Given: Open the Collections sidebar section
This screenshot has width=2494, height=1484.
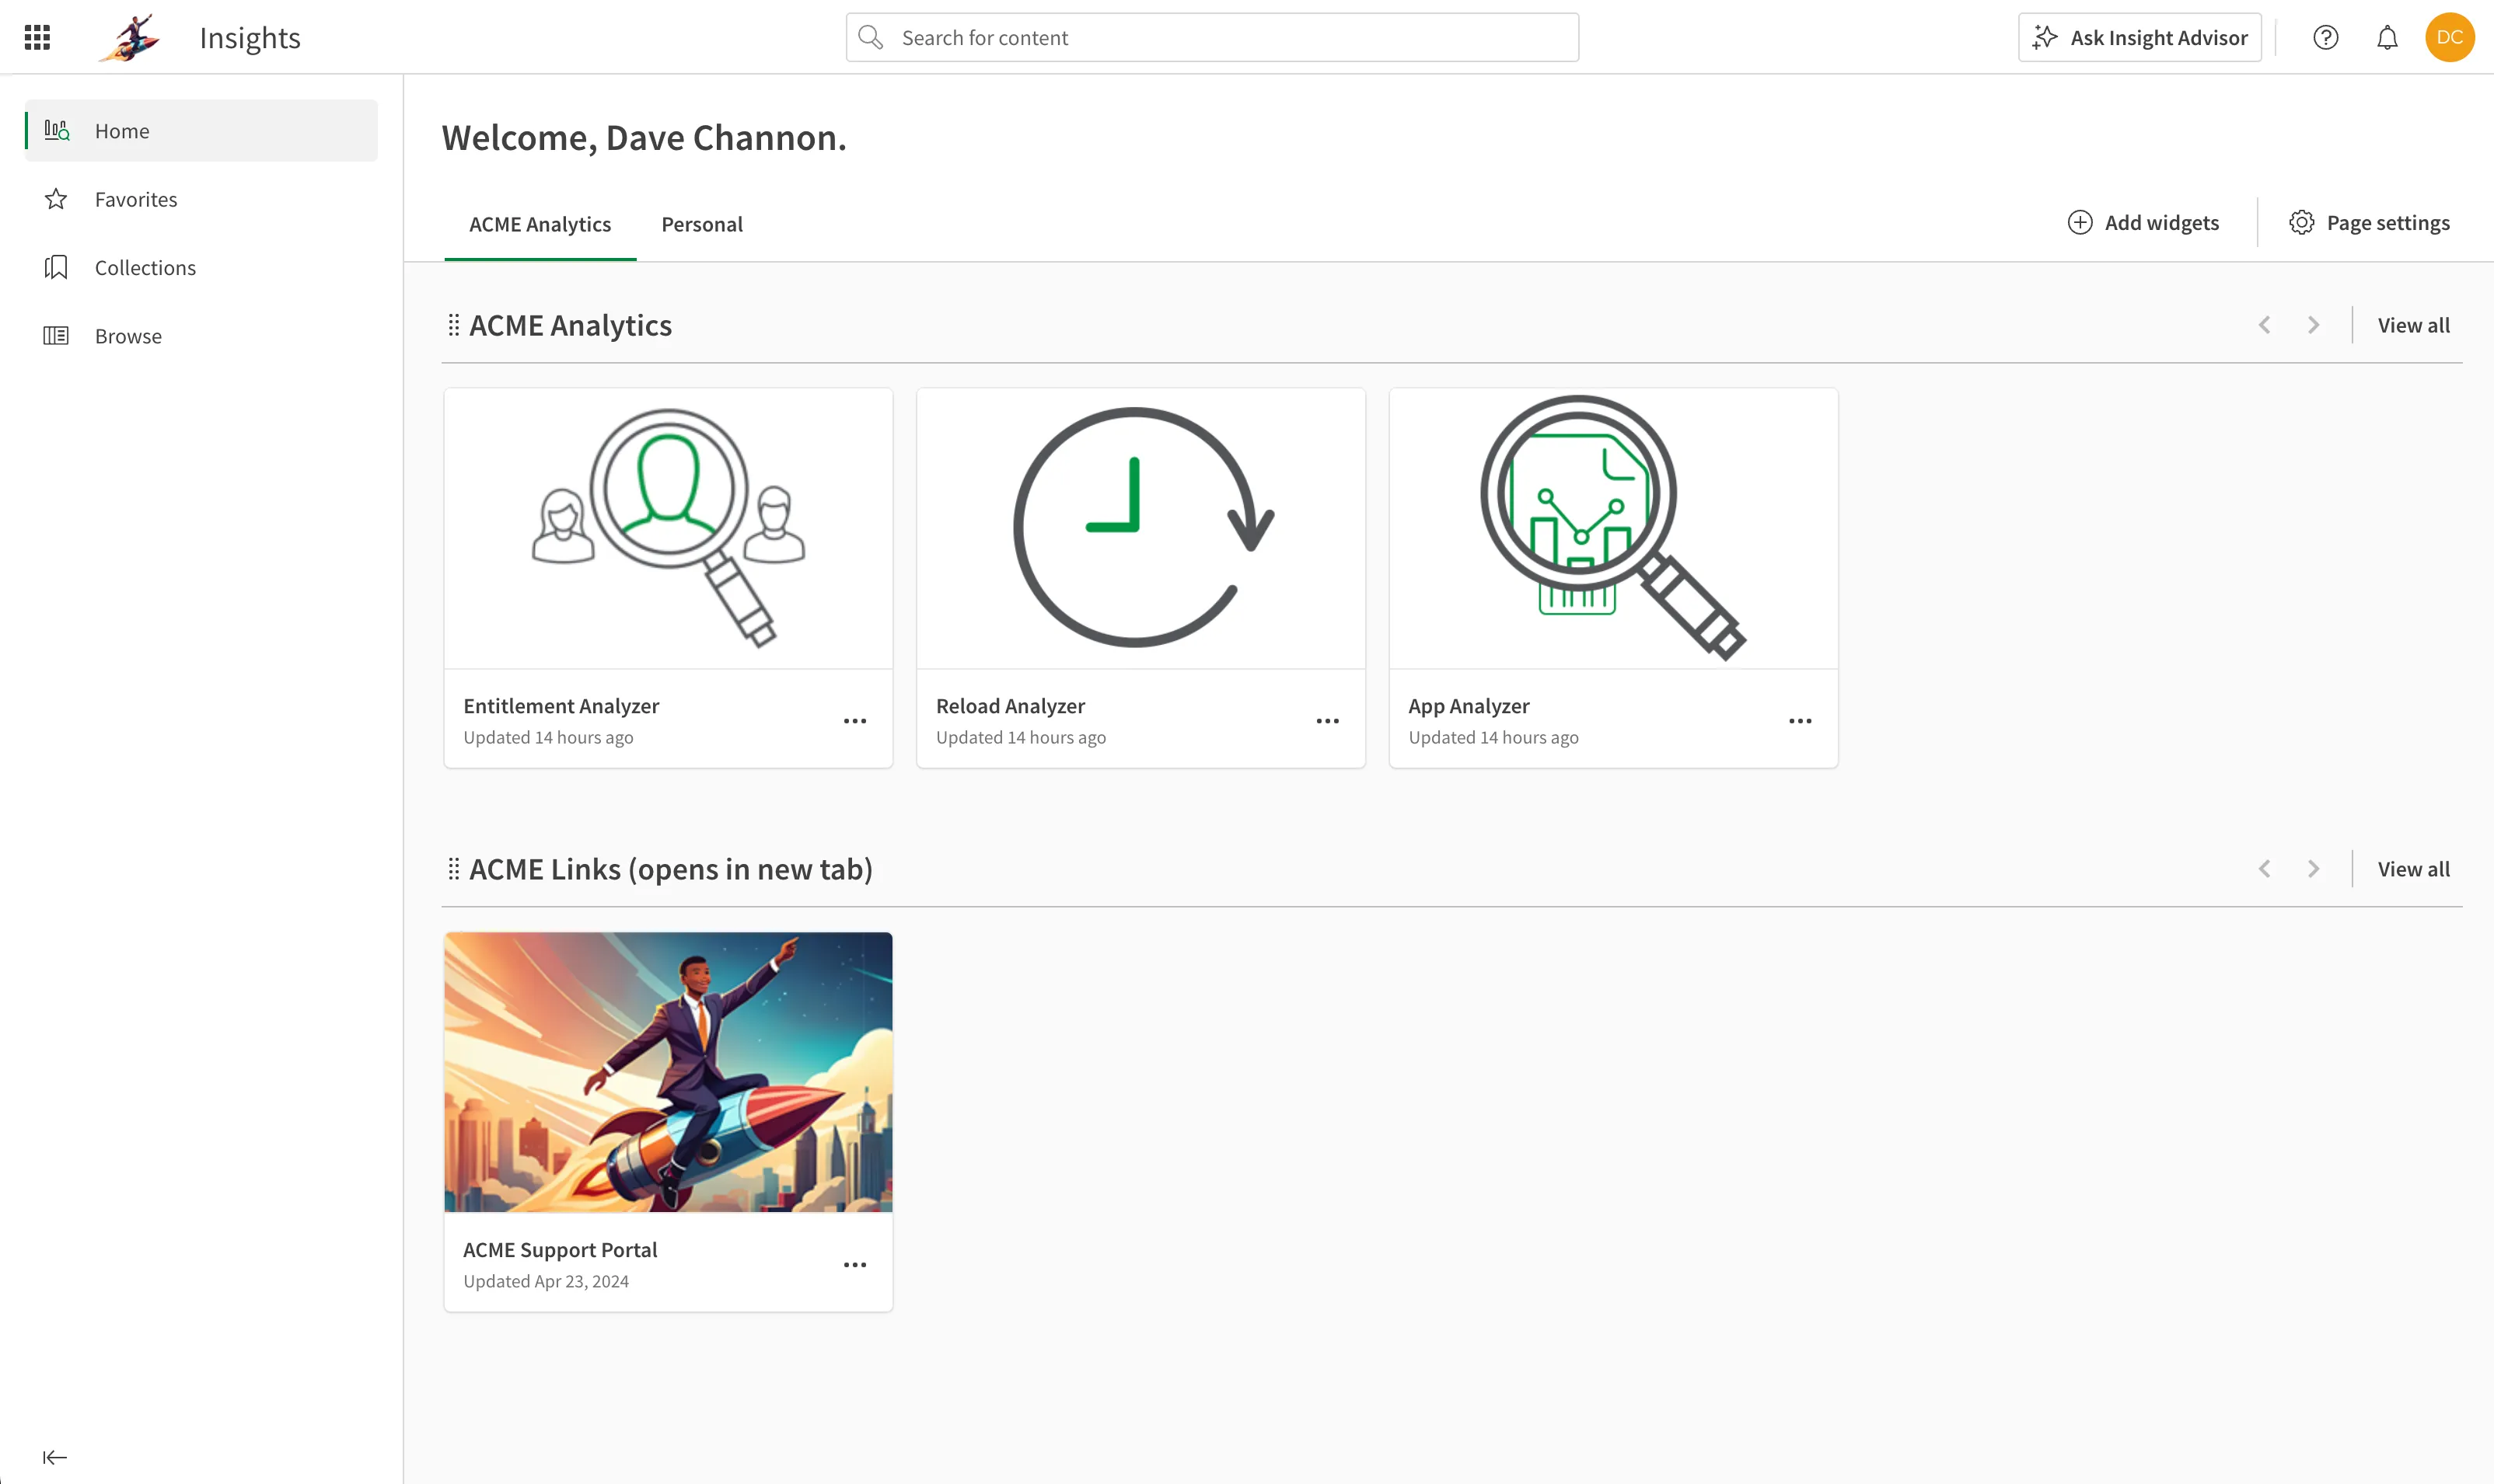Looking at the screenshot, I should pos(145,266).
